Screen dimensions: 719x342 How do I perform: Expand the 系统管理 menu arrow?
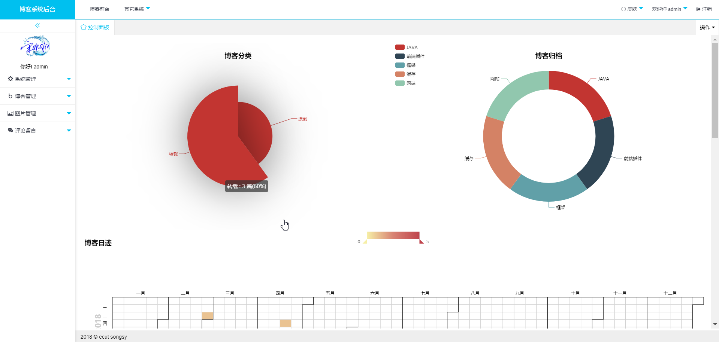tap(69, 79)
